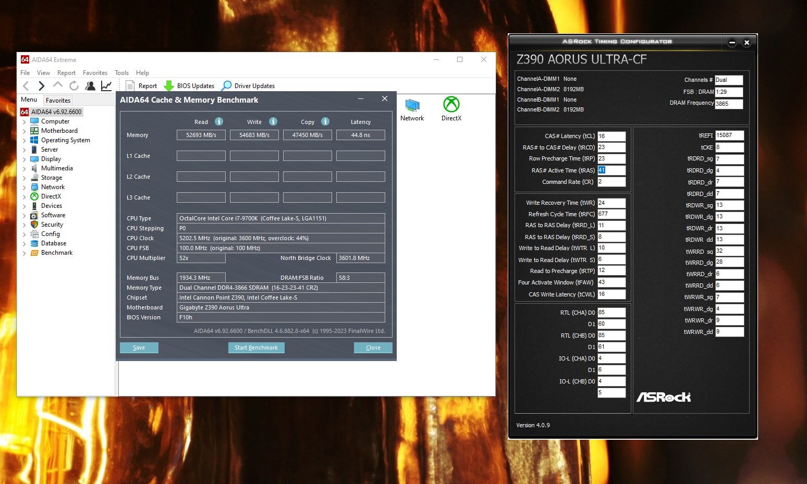Open the Report menu

click(x=66, y=73)
